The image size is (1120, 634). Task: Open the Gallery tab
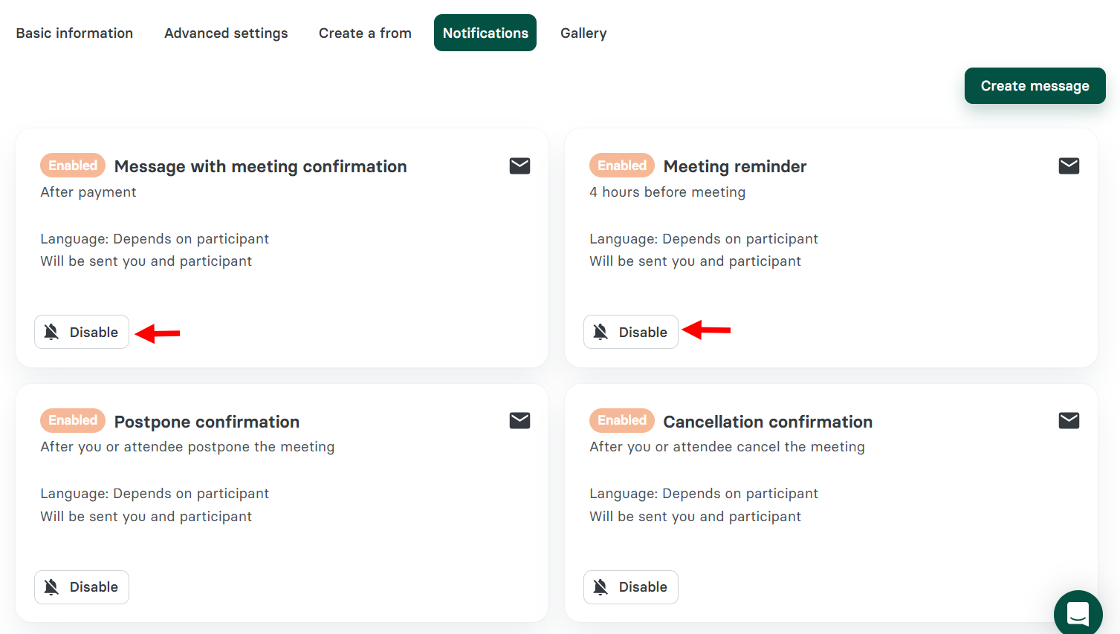click(583, 33)
